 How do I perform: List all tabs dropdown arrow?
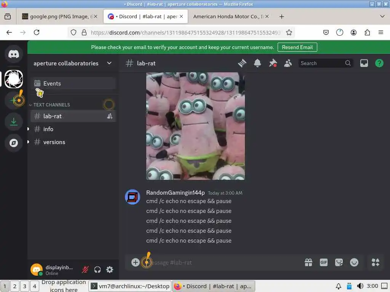click(382, 16)
